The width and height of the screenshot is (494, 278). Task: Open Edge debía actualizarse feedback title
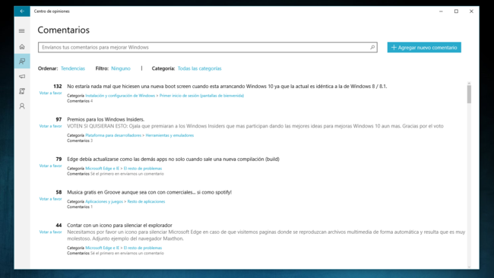[x=173, y=159]
